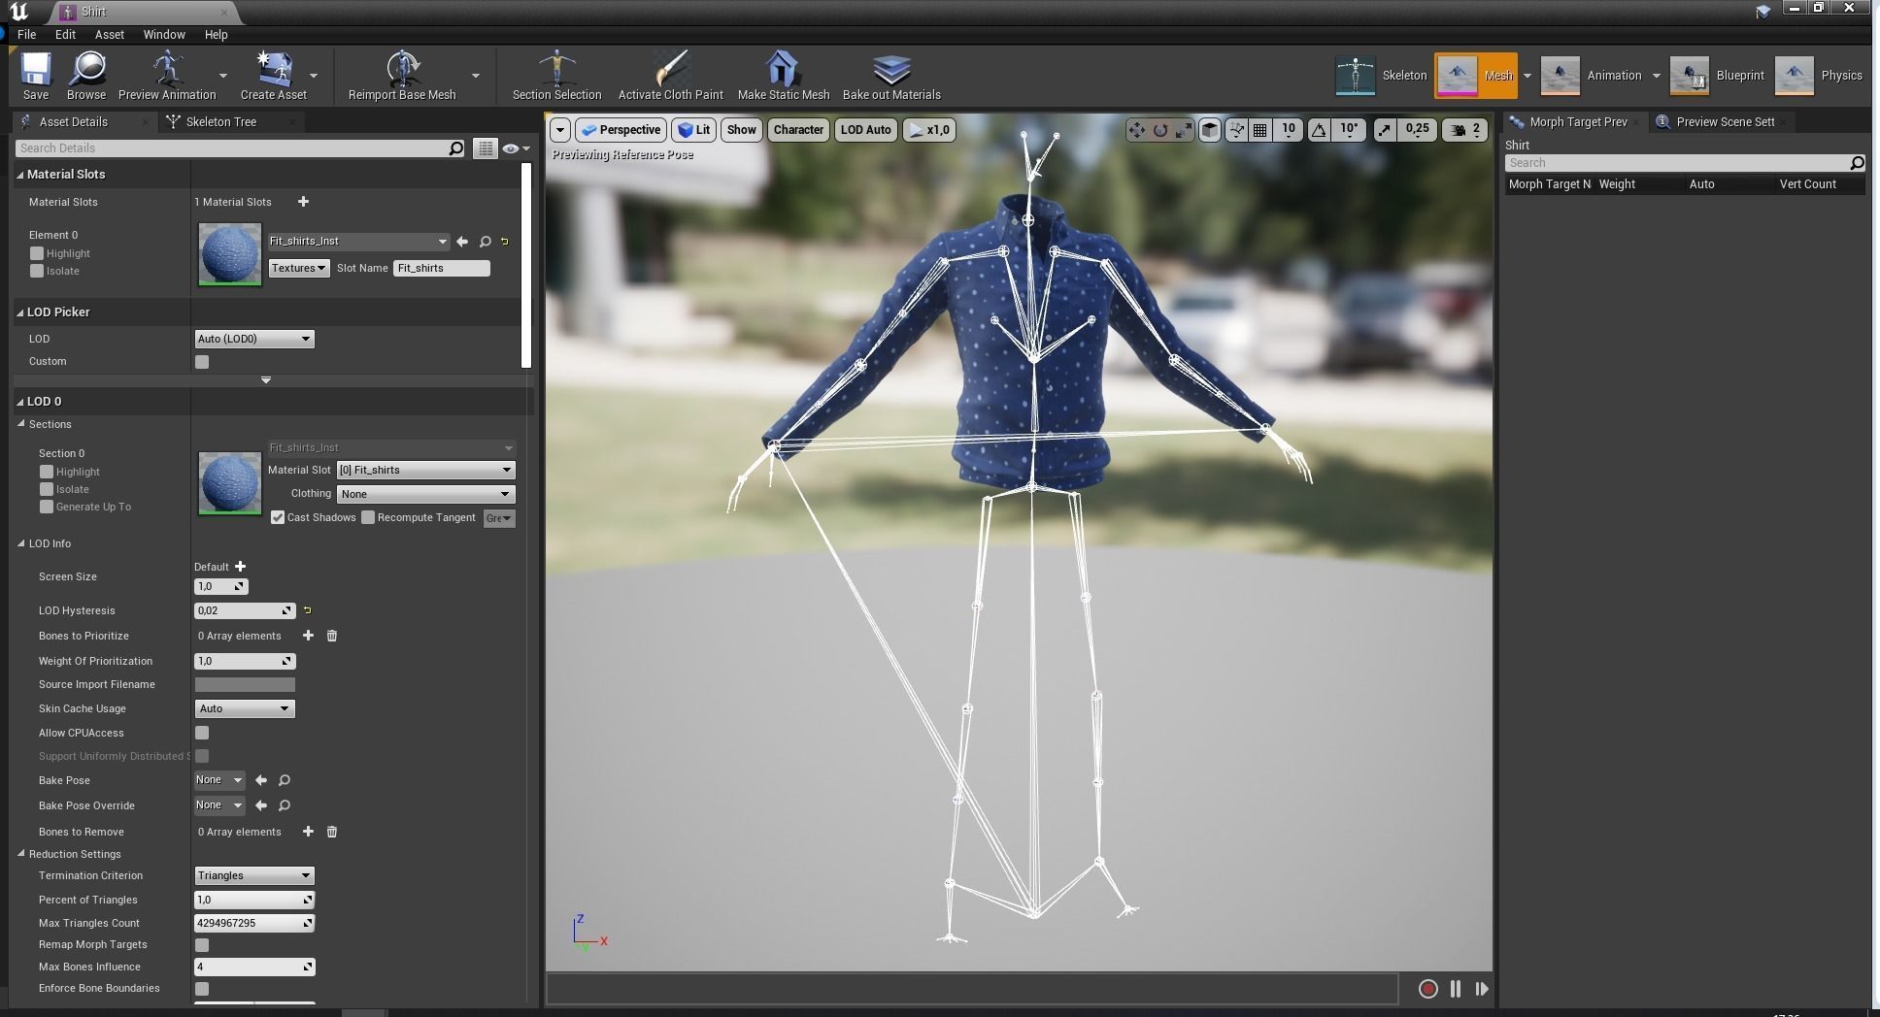Enable Highlight for Section 0
Screen dimensions: 1880x1017
[x=47, y=472]
